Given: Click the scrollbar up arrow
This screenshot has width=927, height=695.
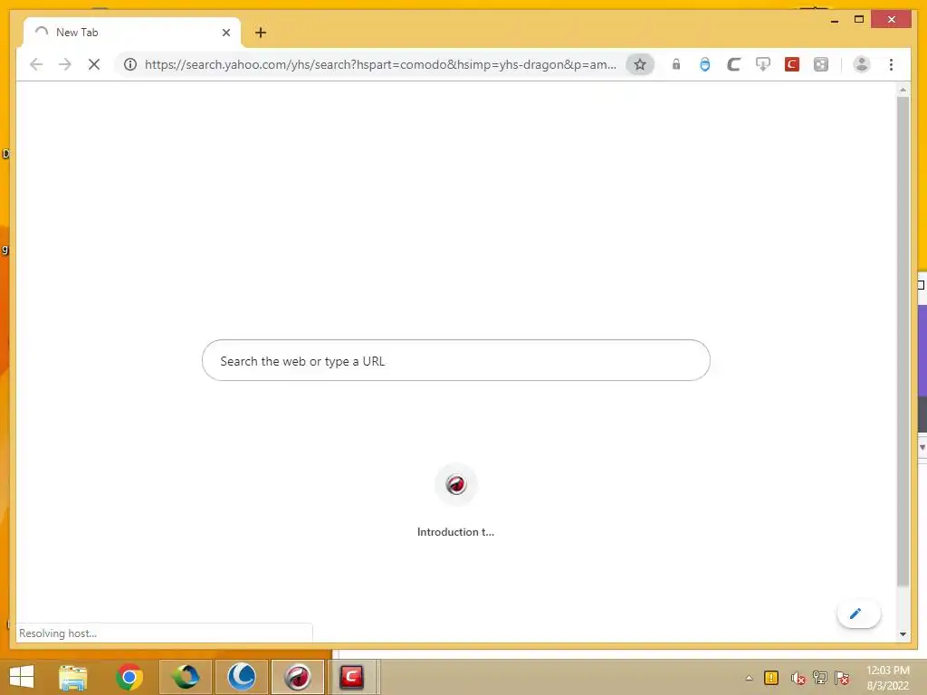Looking at the screenshot, I should tap(903, 90).
